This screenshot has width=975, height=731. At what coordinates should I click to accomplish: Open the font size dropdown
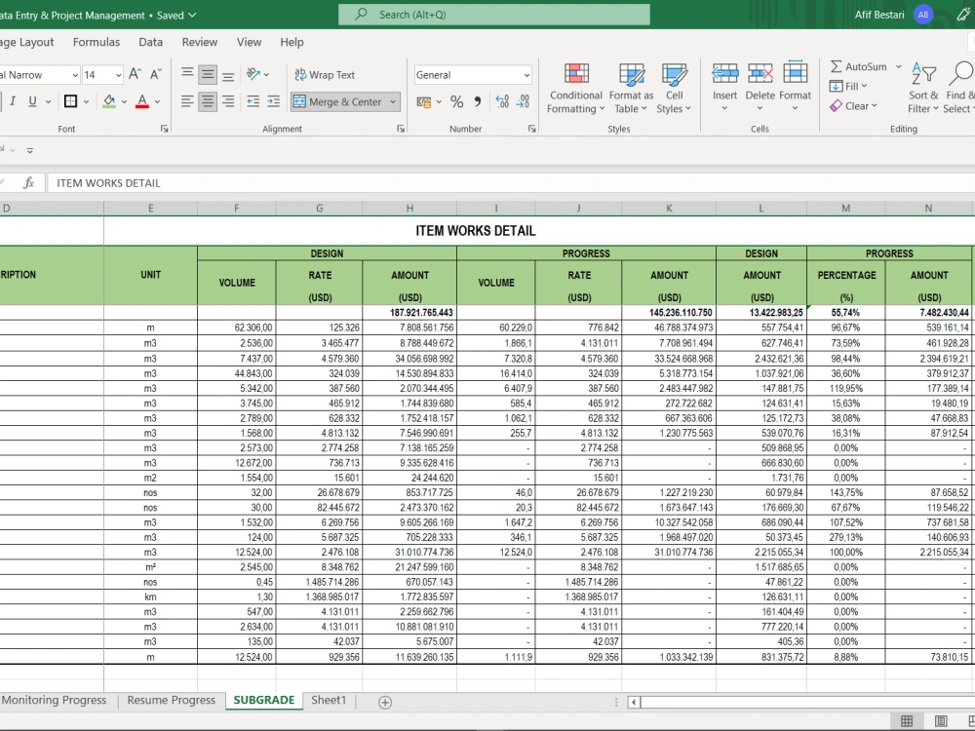118,75
